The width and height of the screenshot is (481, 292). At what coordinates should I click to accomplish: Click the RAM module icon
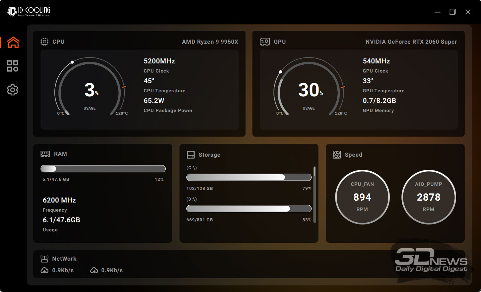click(45, 154)
